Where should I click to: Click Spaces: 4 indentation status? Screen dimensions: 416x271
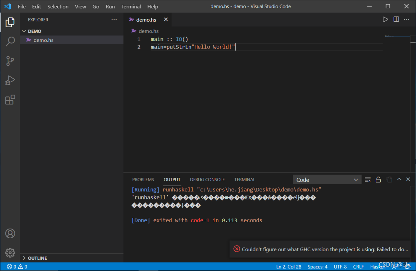tap(317, 267)
